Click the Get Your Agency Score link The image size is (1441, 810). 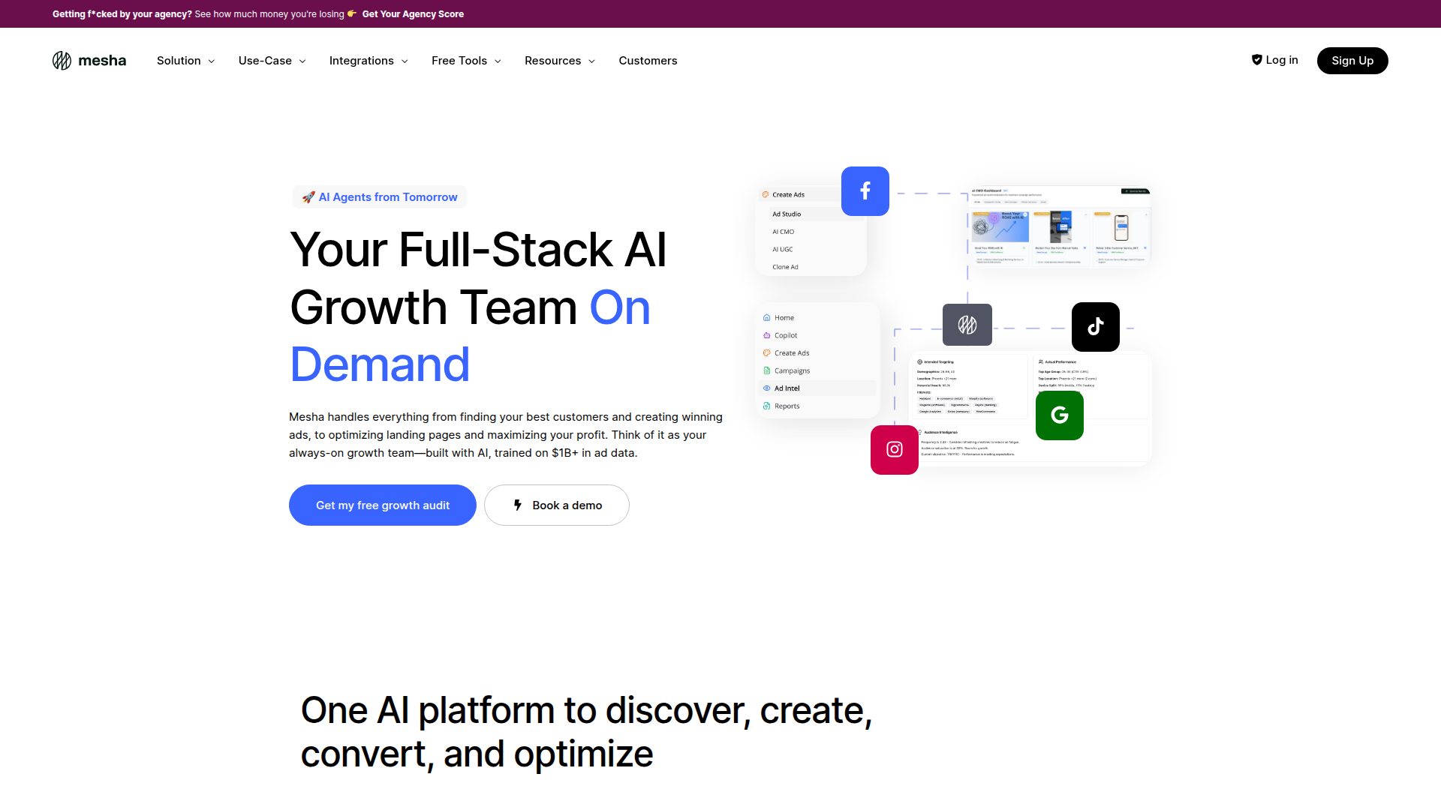click(413, 14)
